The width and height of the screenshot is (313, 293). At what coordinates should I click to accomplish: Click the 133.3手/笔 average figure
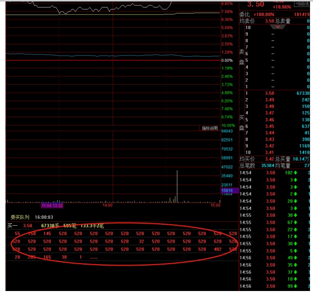92,226
